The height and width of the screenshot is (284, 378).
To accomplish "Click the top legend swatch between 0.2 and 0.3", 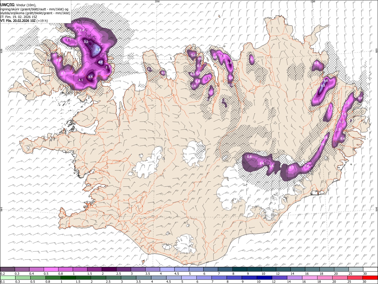I will (7, 270).
